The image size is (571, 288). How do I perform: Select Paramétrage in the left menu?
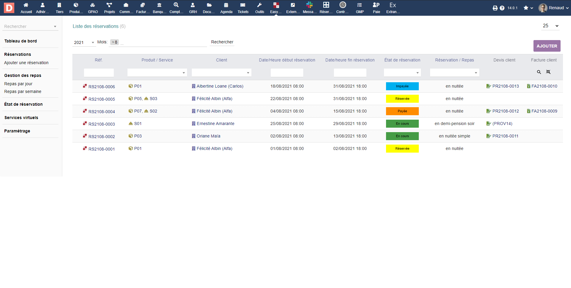17,131
